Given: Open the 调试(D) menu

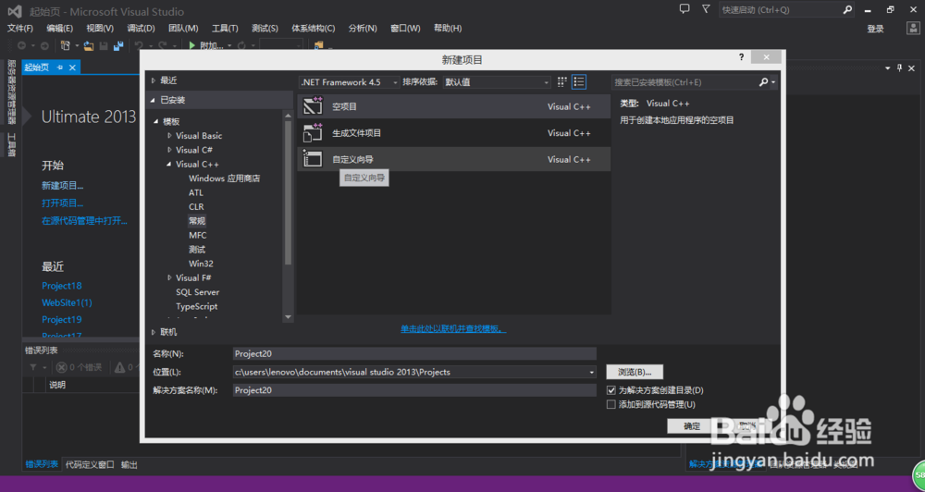Looking at the screenshot, I should 141,29.
